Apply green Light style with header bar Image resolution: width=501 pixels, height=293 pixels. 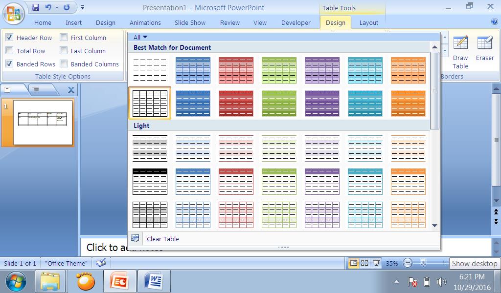pos(279,181)
